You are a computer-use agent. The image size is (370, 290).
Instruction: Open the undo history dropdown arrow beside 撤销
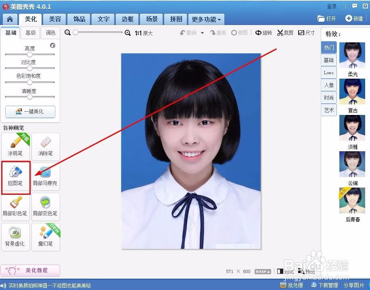[x=203, y=33]
